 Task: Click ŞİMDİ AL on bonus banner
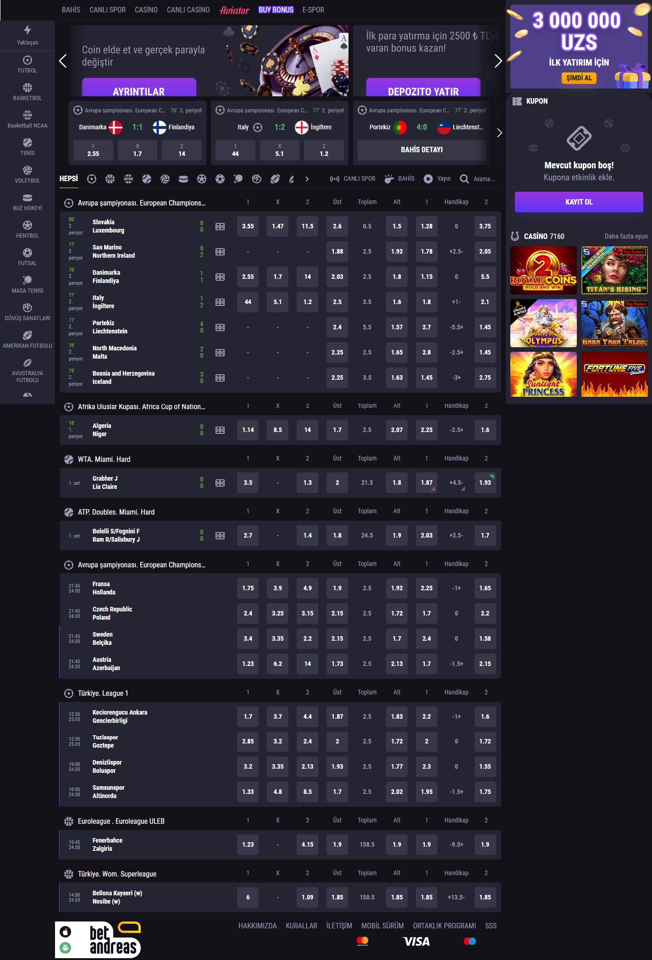point(579,78)
